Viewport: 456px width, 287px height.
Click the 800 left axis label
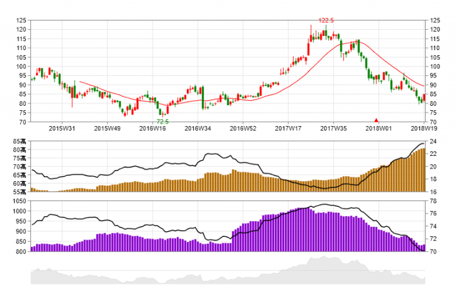pyautogui.click(x=22, y=252)
